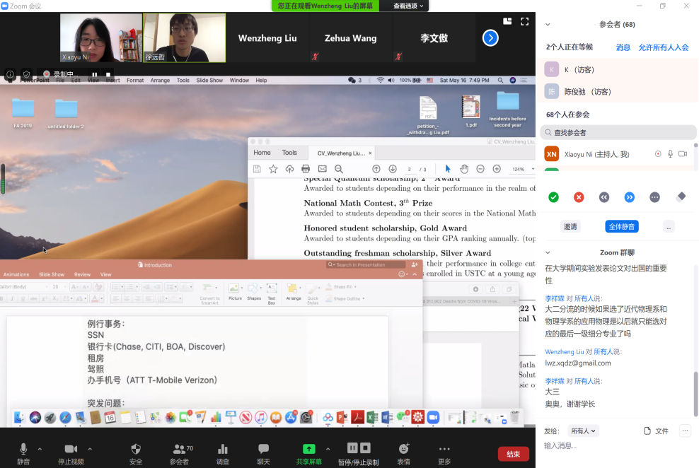
Task: Toggle the hand pan tool in Acrobat
Action: [464, 169]
